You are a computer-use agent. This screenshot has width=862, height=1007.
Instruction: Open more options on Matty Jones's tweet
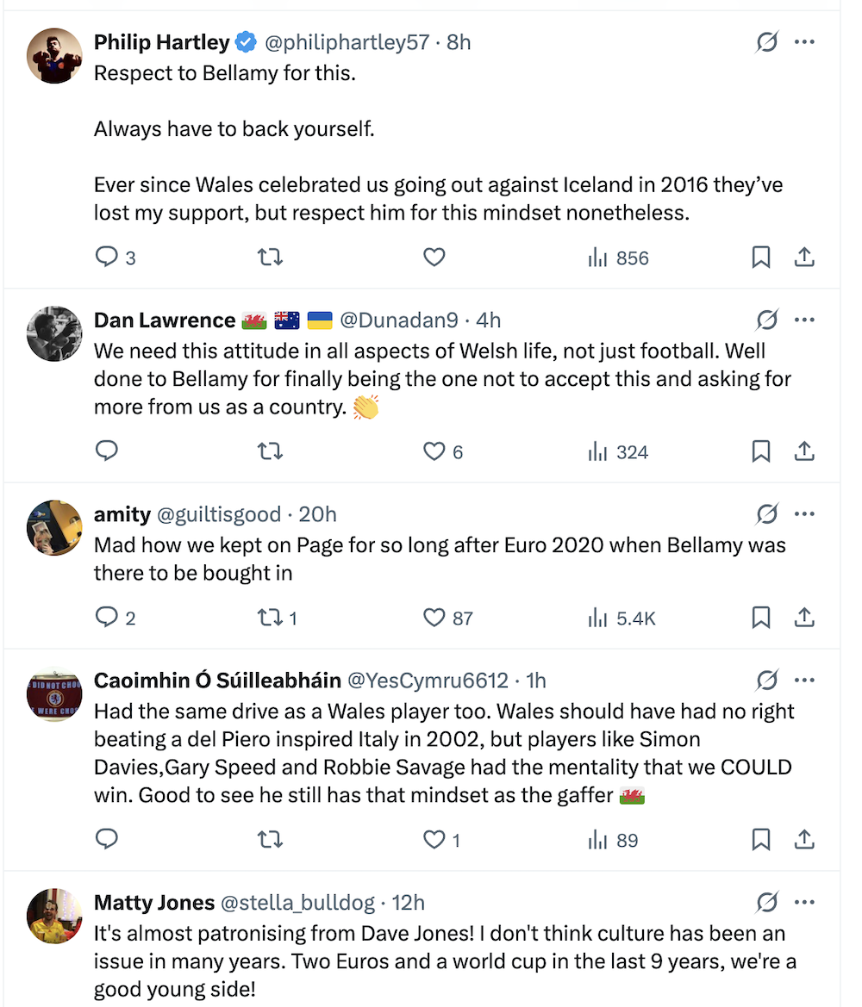[804, 903]
